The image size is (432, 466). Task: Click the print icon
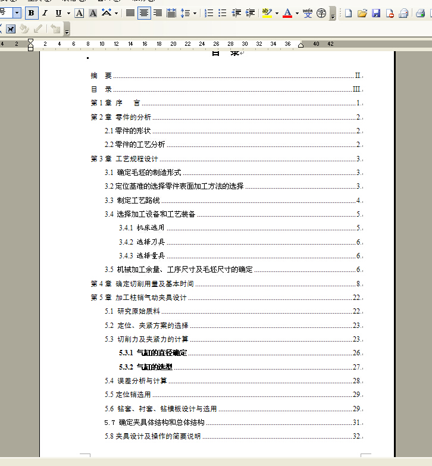click(420, 13)
